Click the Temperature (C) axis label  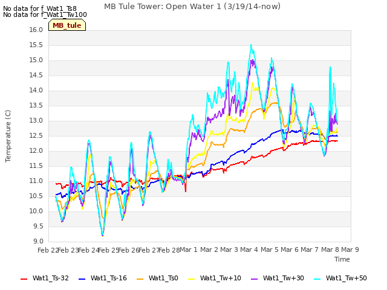pos(8,136)
